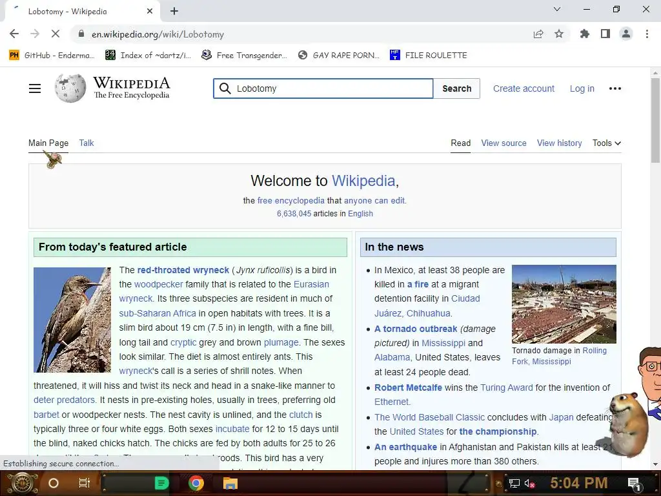This screenshot has width=661, height=496.
Task: Open the FILE ROULETTE bookmark
Action: click(x=429, y=56)
